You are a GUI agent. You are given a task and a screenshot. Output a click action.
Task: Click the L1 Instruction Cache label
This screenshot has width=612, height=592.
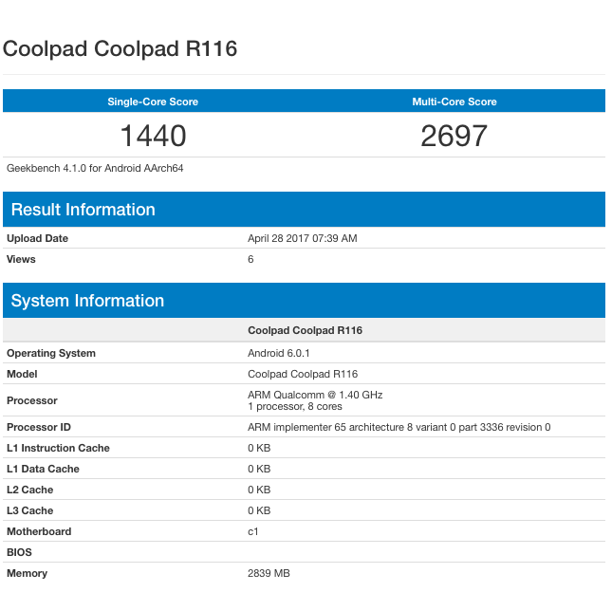[x=58, y=448]
